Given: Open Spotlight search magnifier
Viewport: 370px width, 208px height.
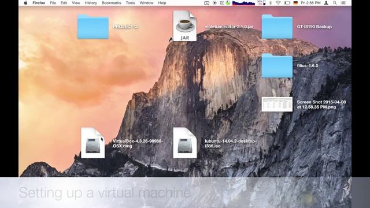Looking at the screenshot, I should coord(335,3).
